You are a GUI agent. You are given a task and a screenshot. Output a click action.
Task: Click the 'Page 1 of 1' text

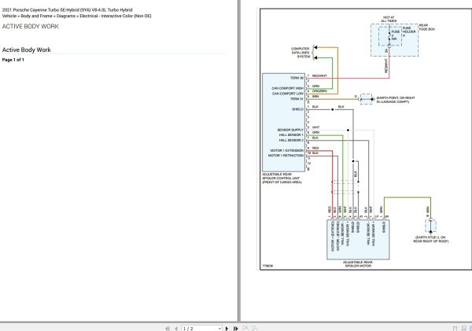click(x=13, y=60)
